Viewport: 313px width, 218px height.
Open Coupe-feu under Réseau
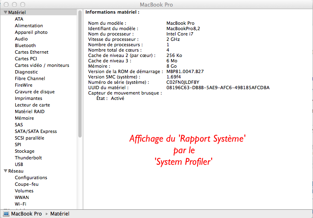(26, 184)
